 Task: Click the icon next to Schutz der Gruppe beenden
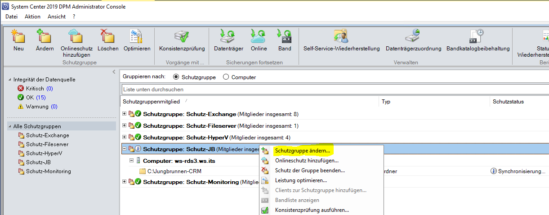click(265, 170)
